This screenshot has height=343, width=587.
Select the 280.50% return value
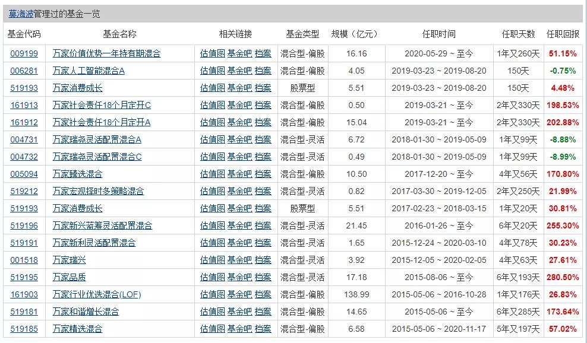(563, 277)
